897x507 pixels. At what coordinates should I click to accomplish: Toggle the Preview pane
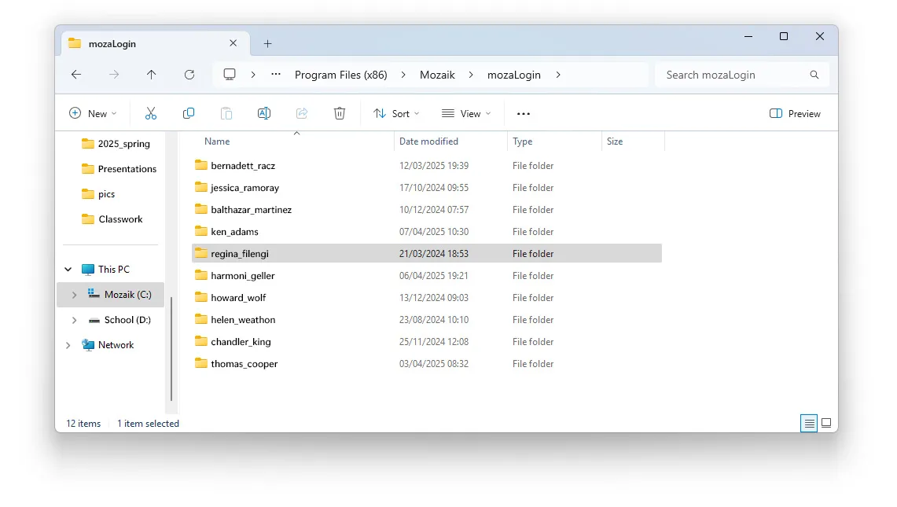coord(795,113)
